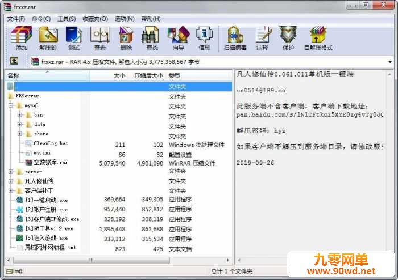398x280 pixels.
Task: Collapse the mysql tree node
Action: pyautogui.click(x=11, y=105)
